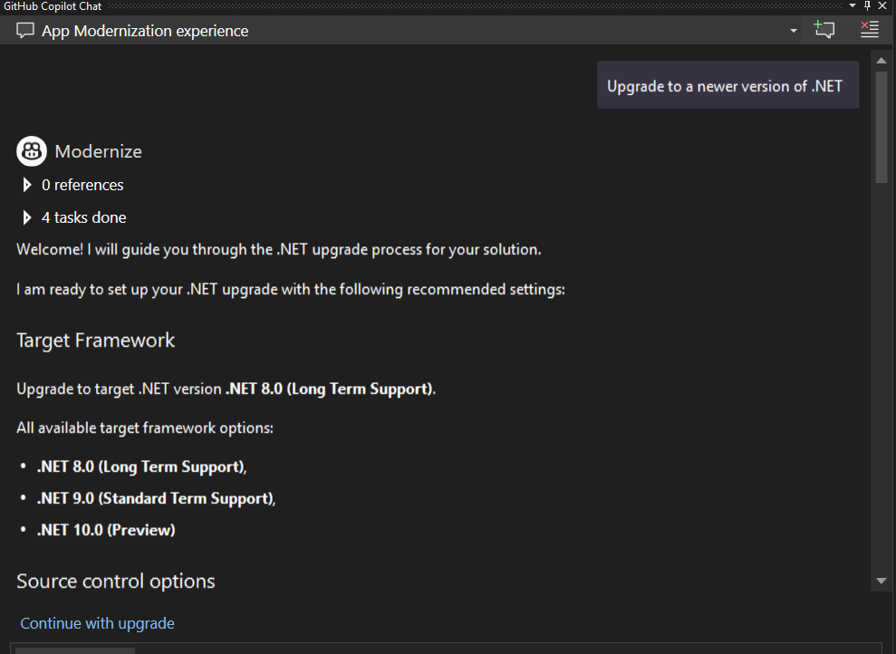Start a new chat thread

click(824, 30)
